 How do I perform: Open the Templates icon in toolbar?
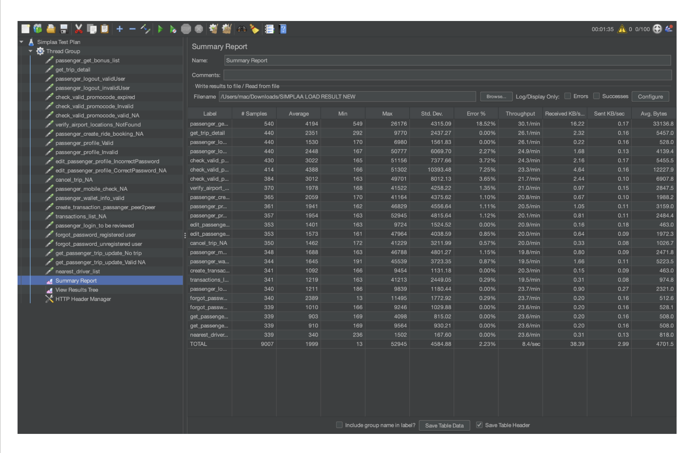click(38, 29)
